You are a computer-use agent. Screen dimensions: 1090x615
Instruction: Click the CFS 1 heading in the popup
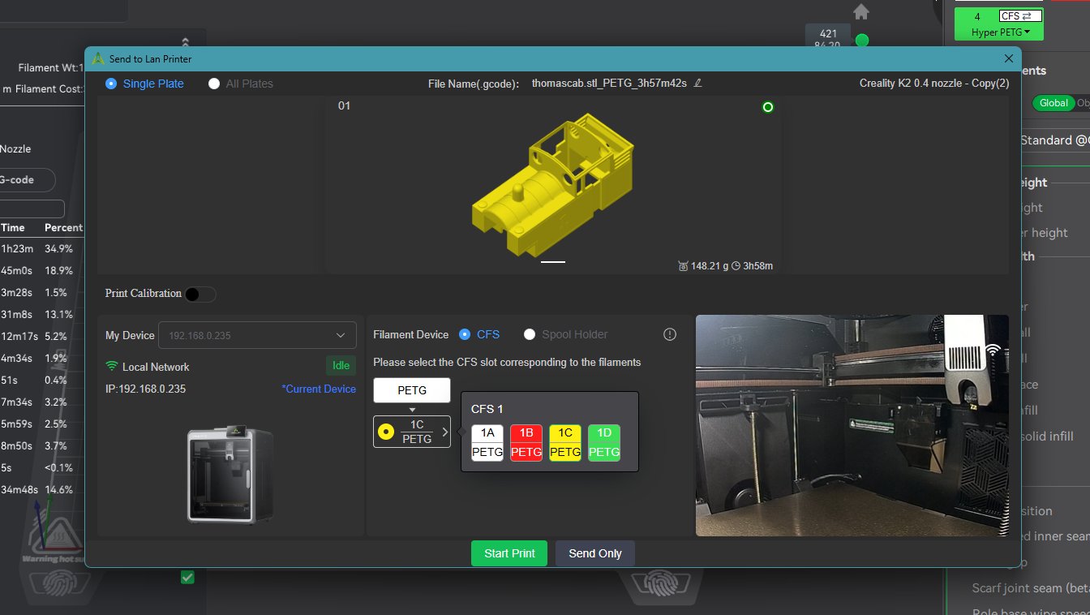487,409
